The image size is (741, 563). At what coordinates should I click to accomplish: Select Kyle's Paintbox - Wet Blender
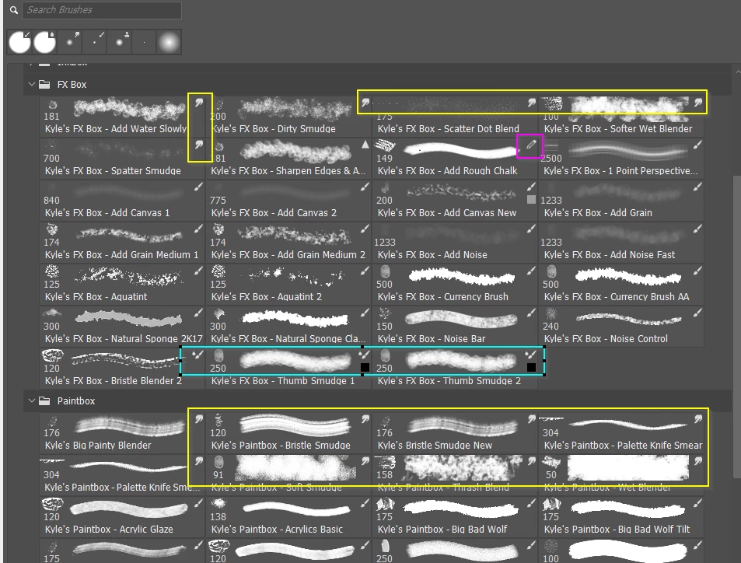tap(621, 475)
